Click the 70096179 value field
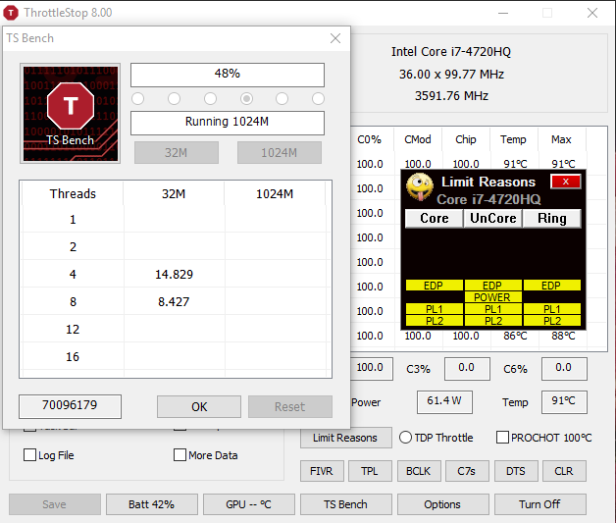616x523 pixels. point(70,406)
